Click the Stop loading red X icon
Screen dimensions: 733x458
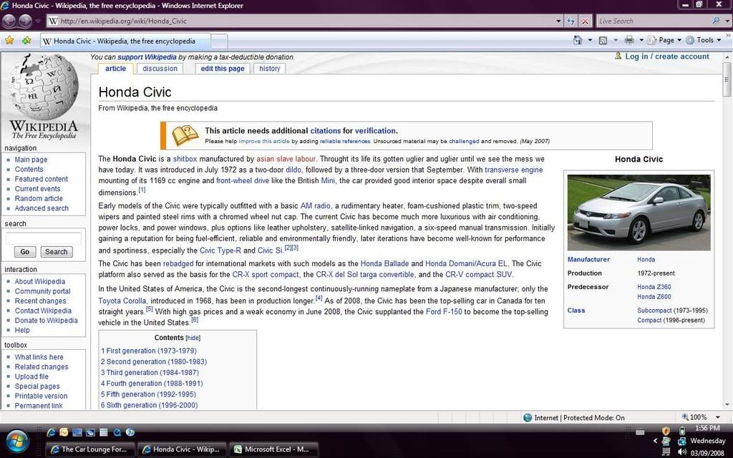coord(585,21)
